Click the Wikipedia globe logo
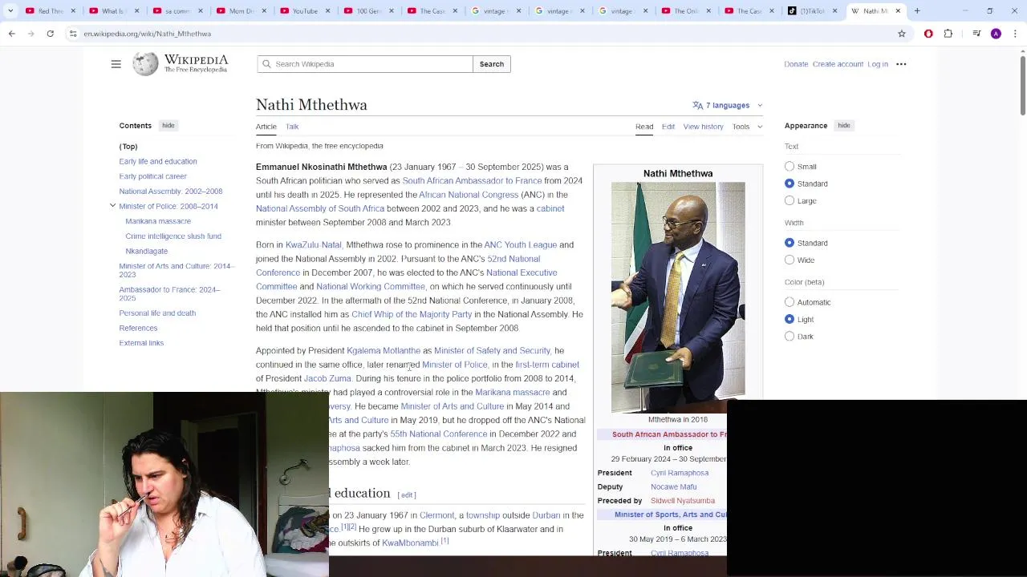The height and width of the screenshot is (577, 1027). tap(145, 64)
